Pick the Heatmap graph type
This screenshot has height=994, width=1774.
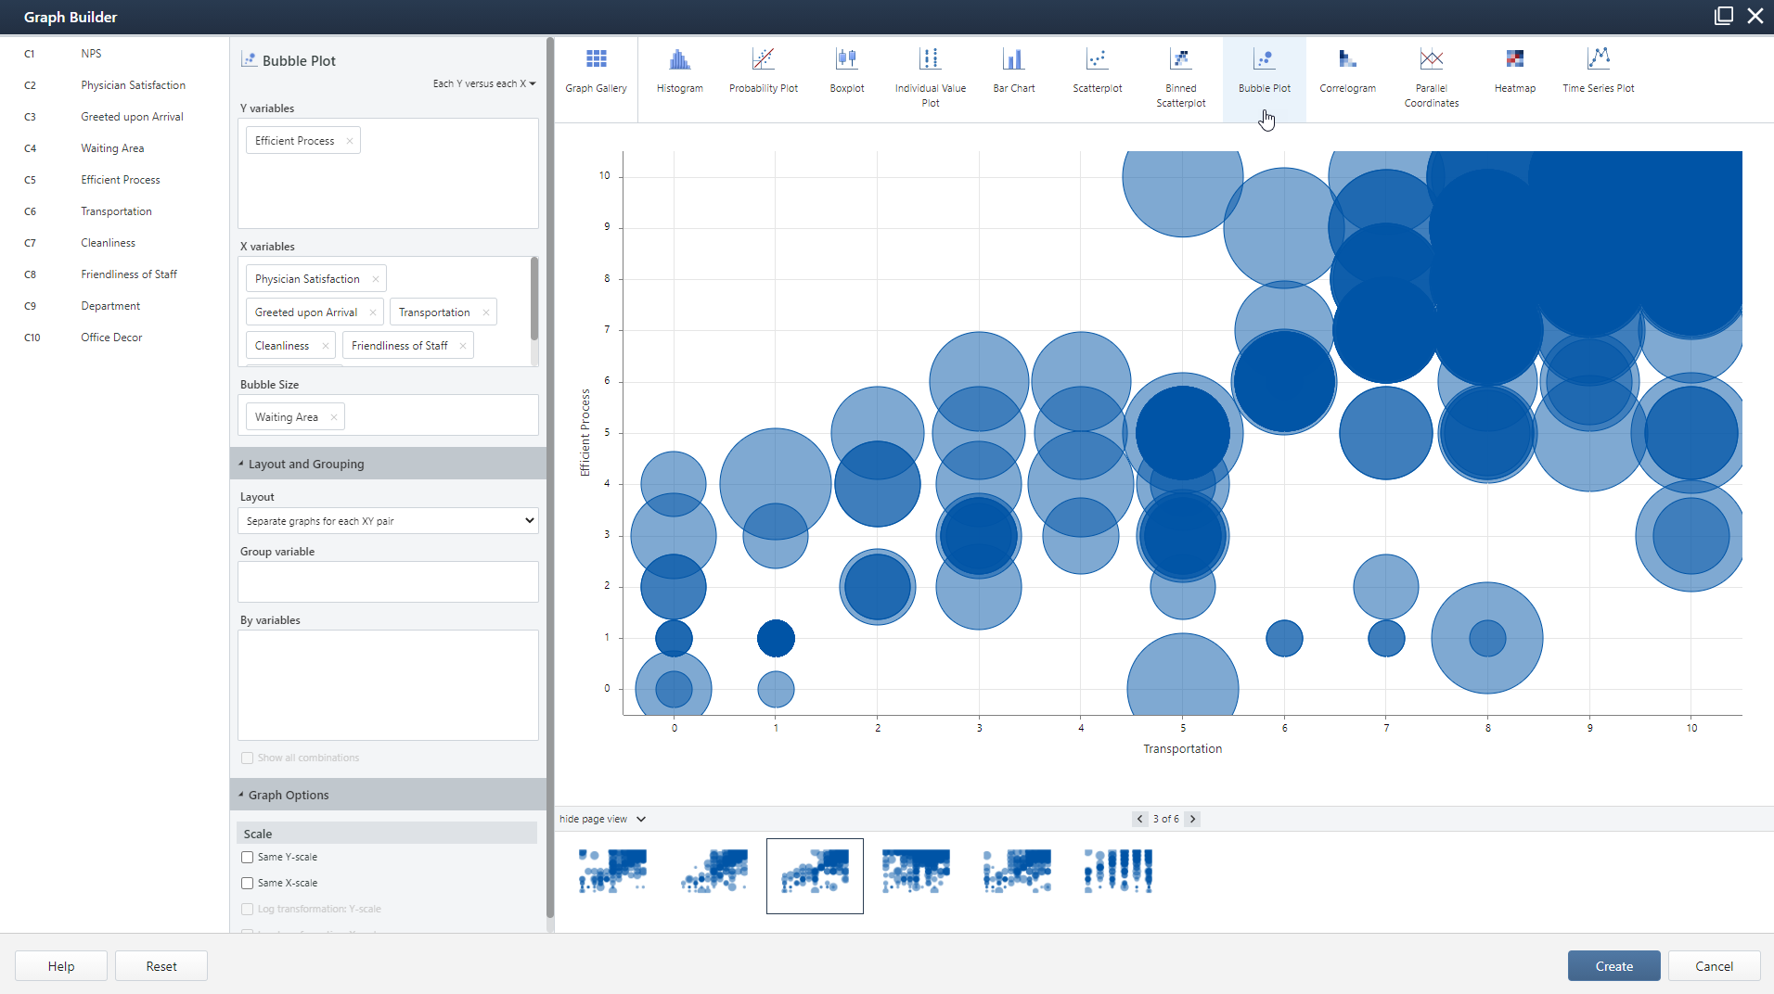point(1514,71)
